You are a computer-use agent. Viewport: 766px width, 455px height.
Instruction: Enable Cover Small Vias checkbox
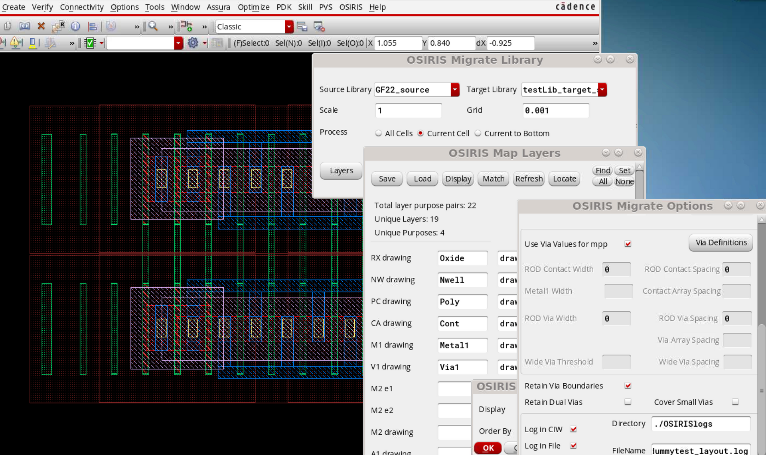tap(735, 402)
